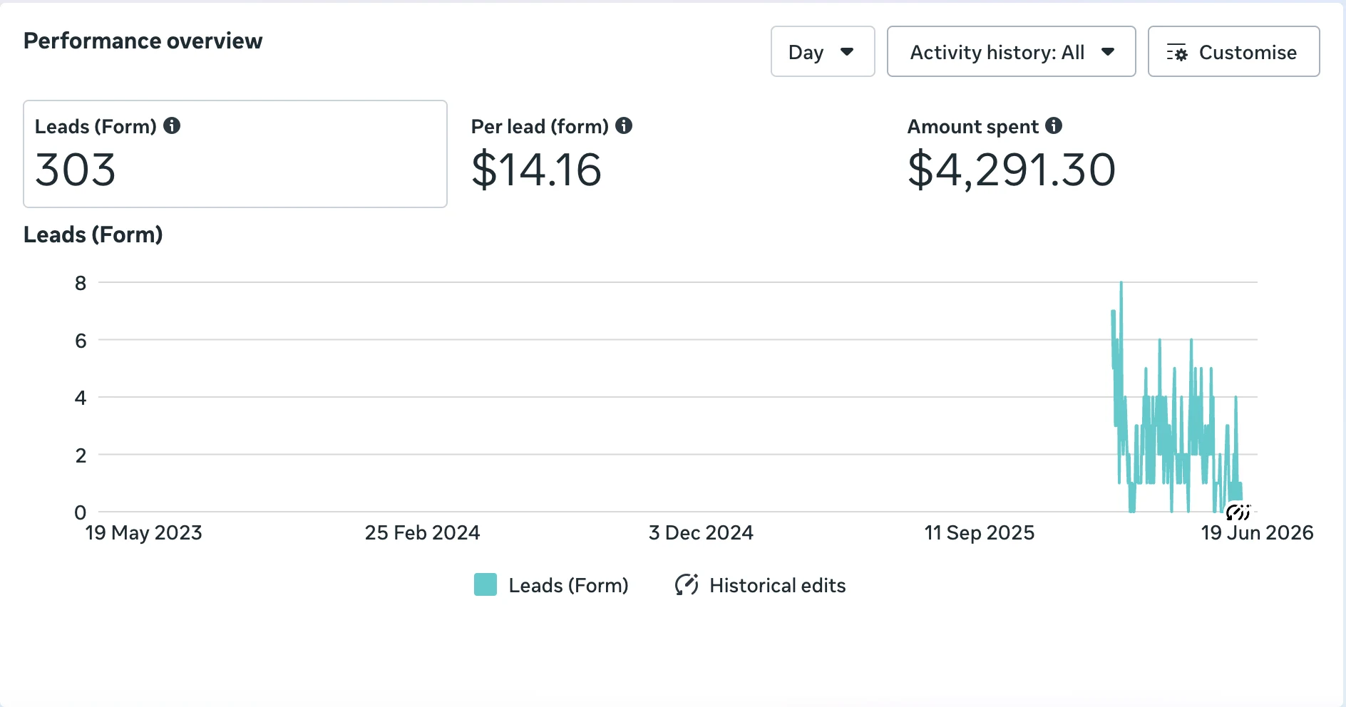
Task: Select the Amount spent metric $4,291.30
Action: pyautogui.click(x=1012, y=170)
